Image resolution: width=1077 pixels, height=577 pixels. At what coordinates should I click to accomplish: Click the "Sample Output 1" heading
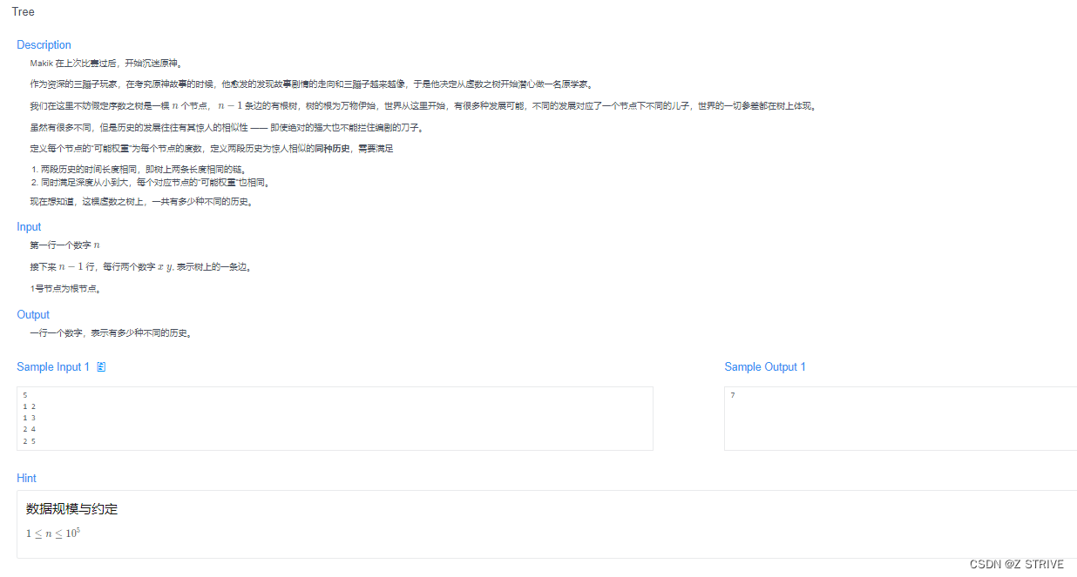(765, 367)
